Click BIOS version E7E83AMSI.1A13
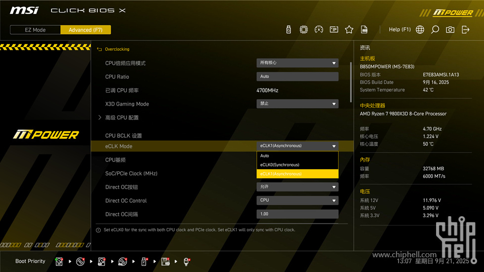 pyautogui.click(x=441, y=75)
